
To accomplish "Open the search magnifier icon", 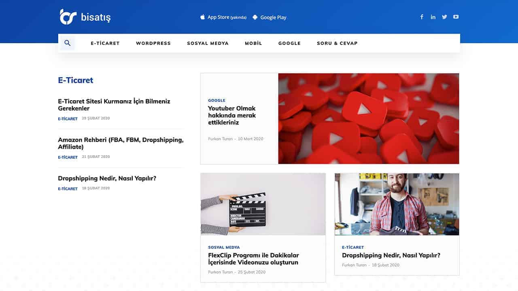I will (67, 43).
